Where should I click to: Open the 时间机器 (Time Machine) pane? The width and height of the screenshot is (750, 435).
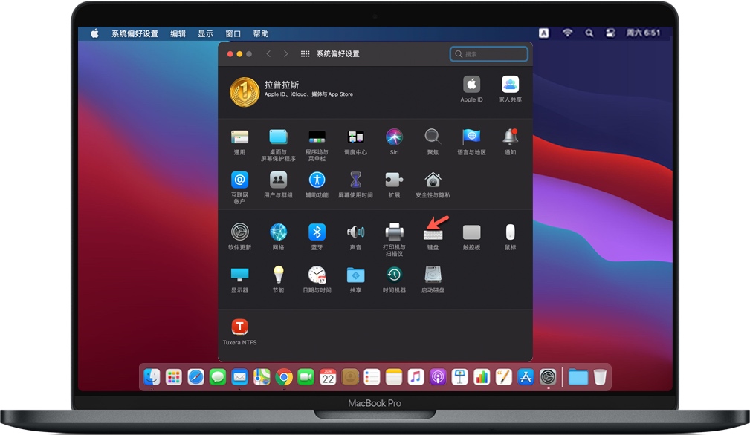(x=394, y=275)
